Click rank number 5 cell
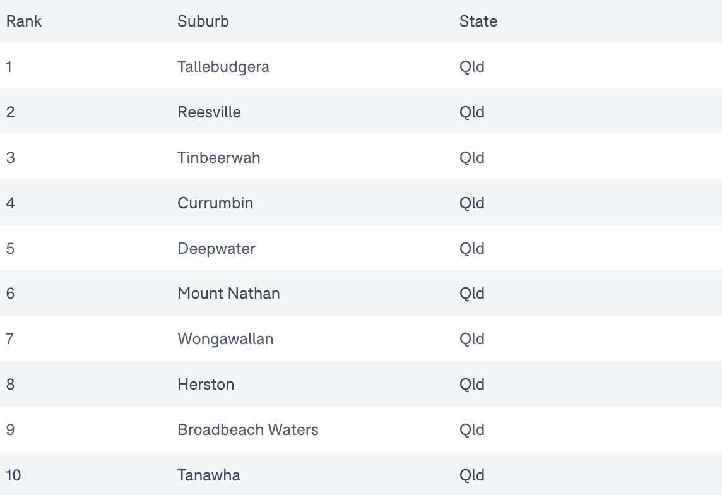 (x=10, y=249)
